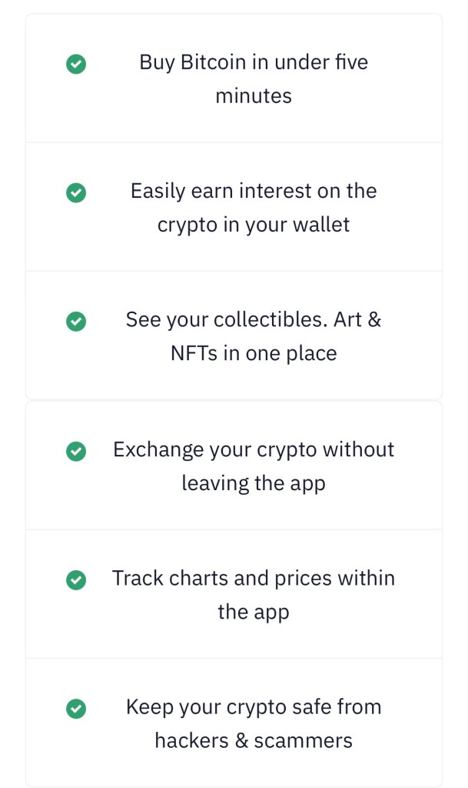Select 'Keep your crypto safe from hackers' text
Screen dimensions: 468x788
(x=254, y=723)
